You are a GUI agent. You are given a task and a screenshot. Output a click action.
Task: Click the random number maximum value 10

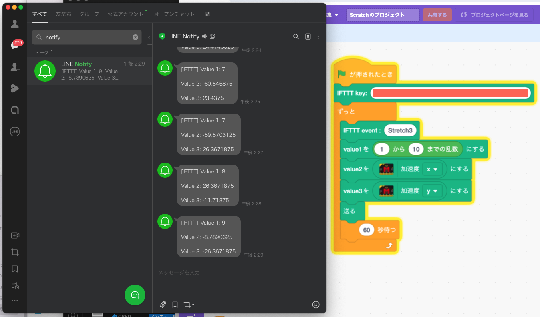coord(416,149)
